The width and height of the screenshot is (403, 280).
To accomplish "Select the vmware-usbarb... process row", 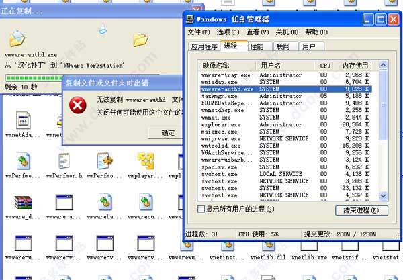I will [x=285, y=160].
